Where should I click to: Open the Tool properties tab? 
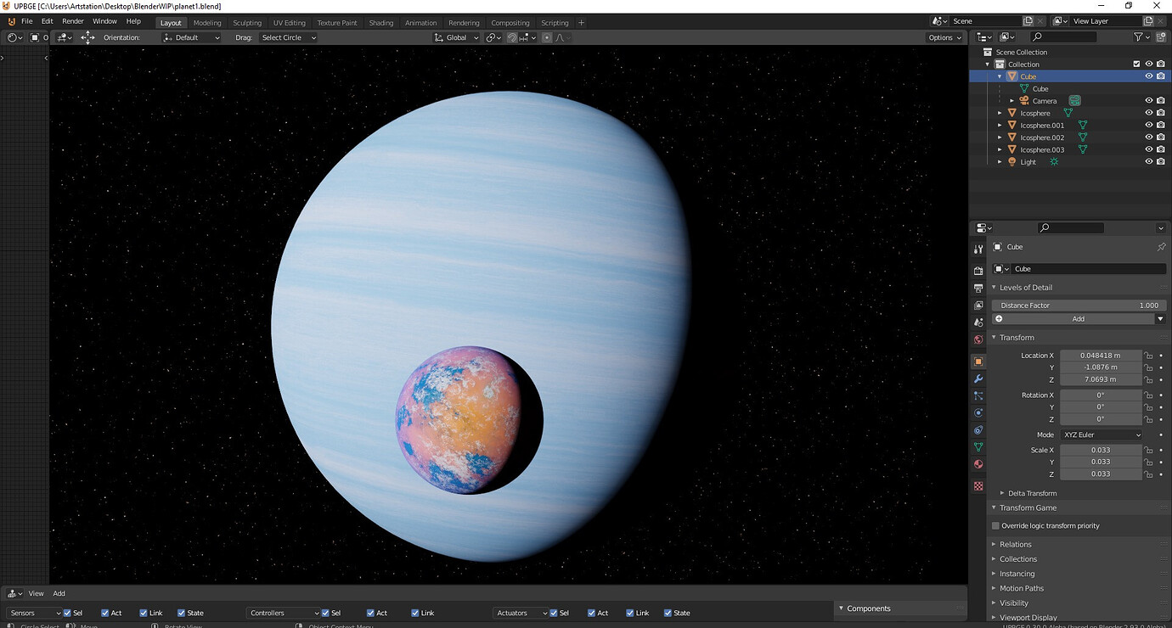click(x=978, y=249)
